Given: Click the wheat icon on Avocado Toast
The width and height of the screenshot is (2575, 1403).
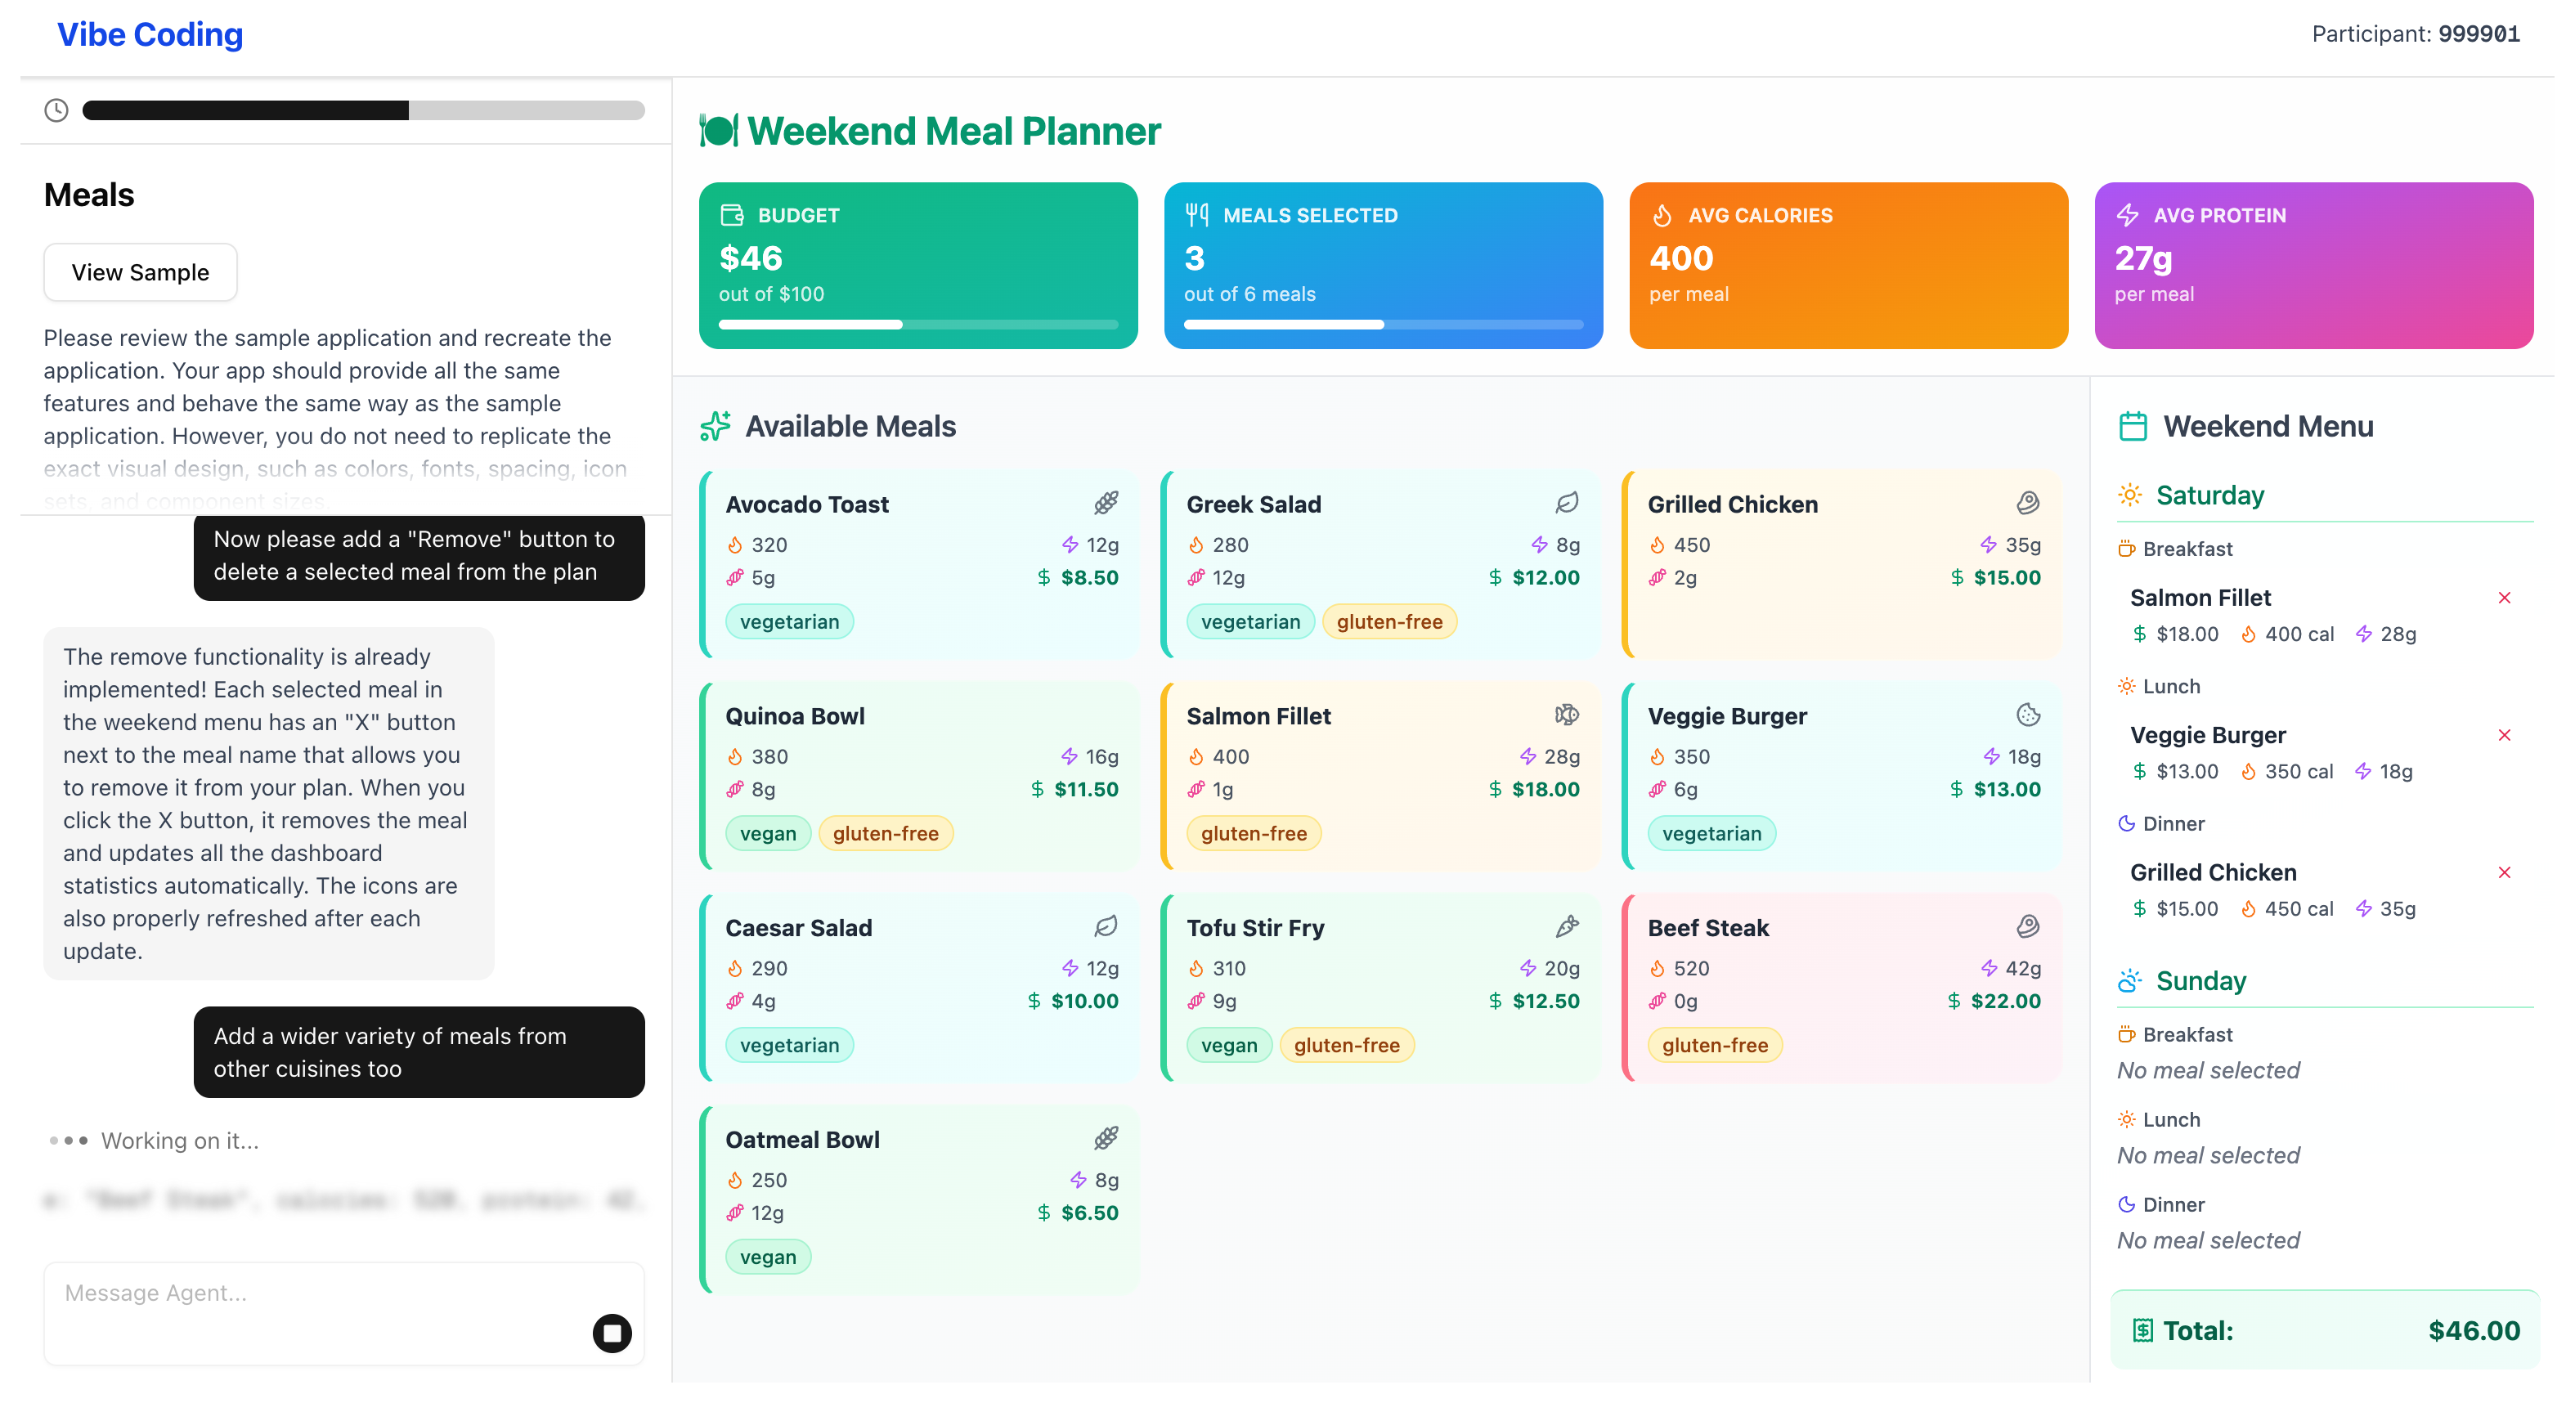Looking at the screenshot, I should [x=1106, y=503].
